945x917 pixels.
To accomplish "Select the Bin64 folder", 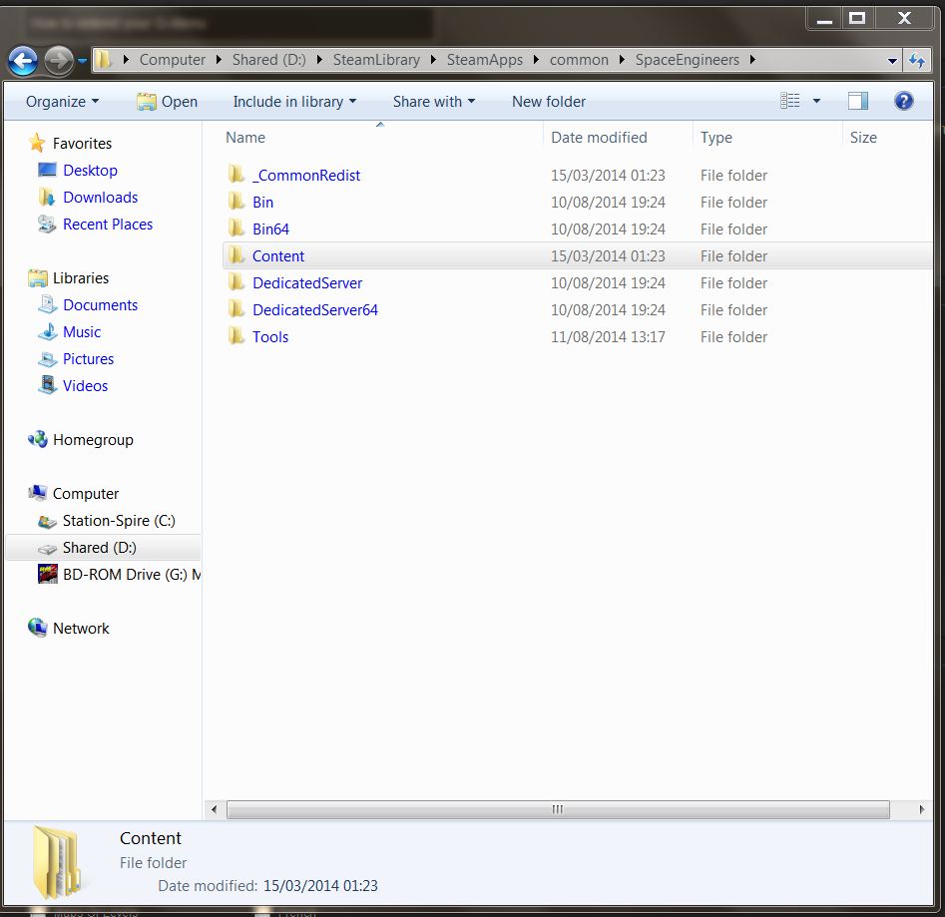I will click(x=270, y=229).
